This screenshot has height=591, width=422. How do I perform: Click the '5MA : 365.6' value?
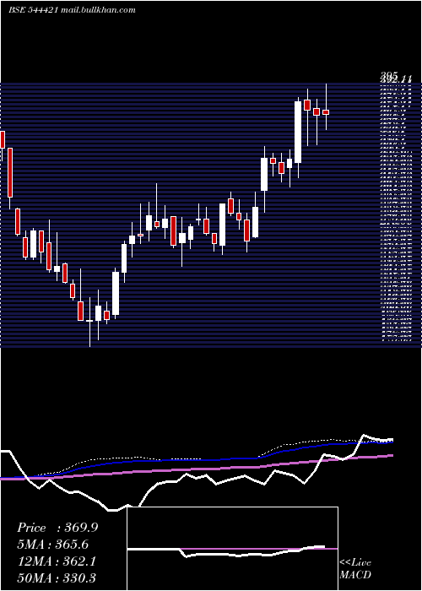click(x=53, y=545)
